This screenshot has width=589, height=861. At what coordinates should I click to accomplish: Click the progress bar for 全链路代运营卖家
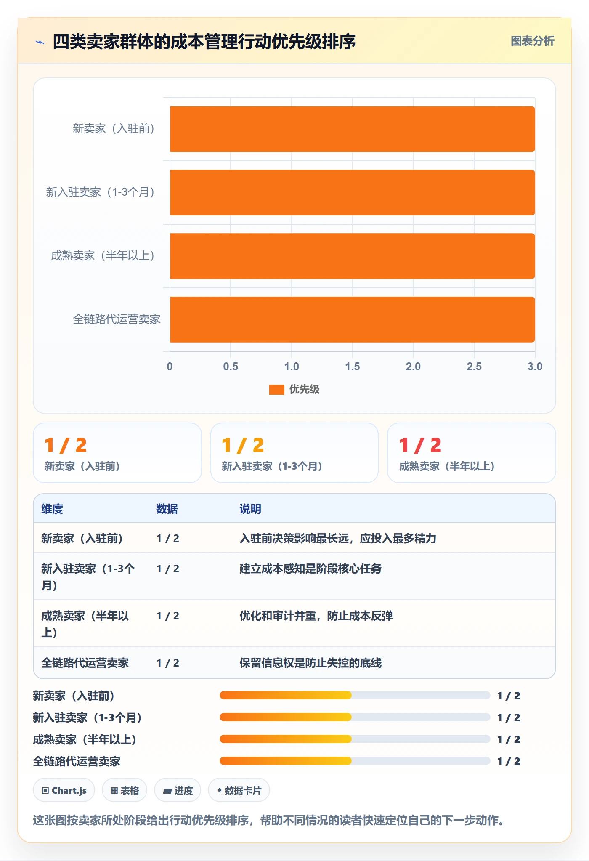[x=355, y=761]
